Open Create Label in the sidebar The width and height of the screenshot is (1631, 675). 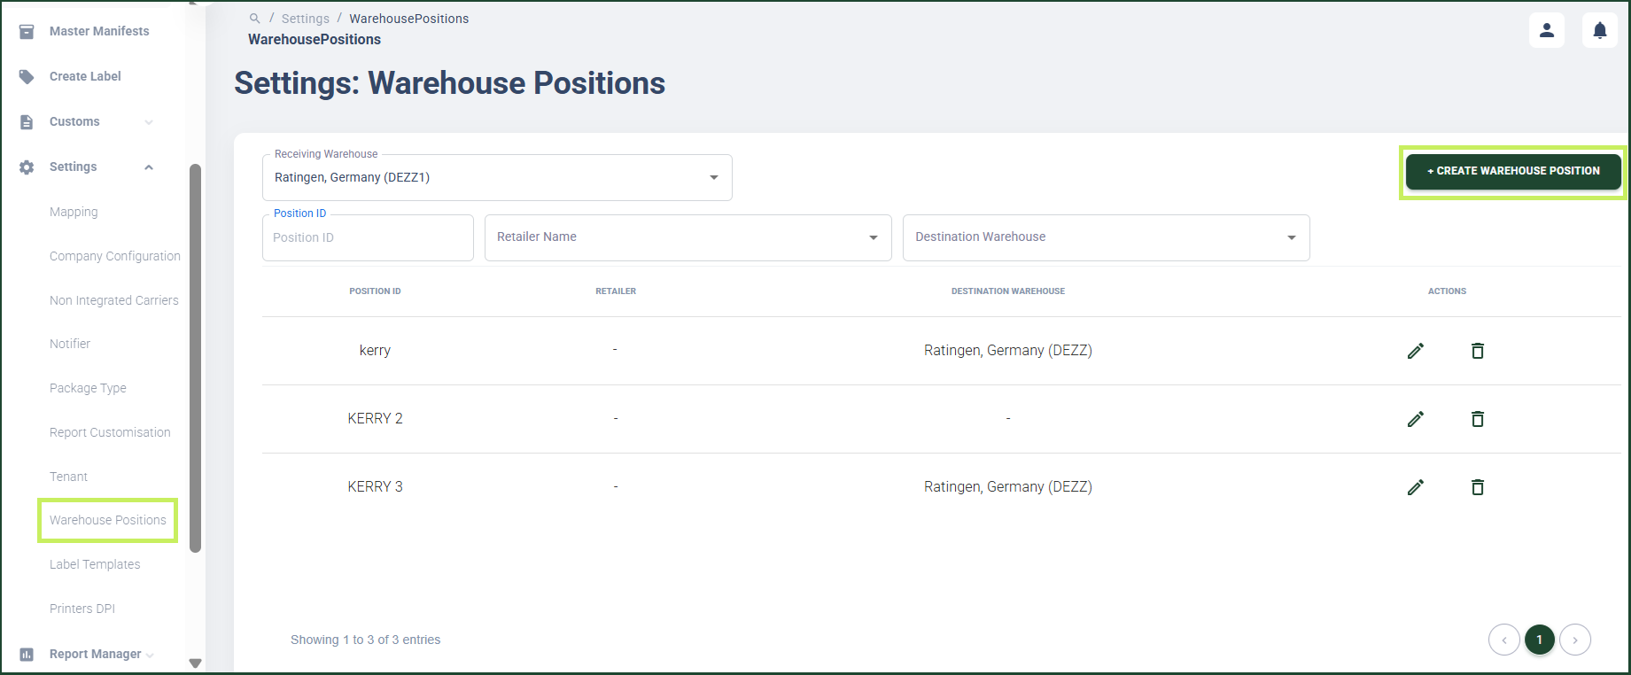pyautogui.click(x=85, y=76)
